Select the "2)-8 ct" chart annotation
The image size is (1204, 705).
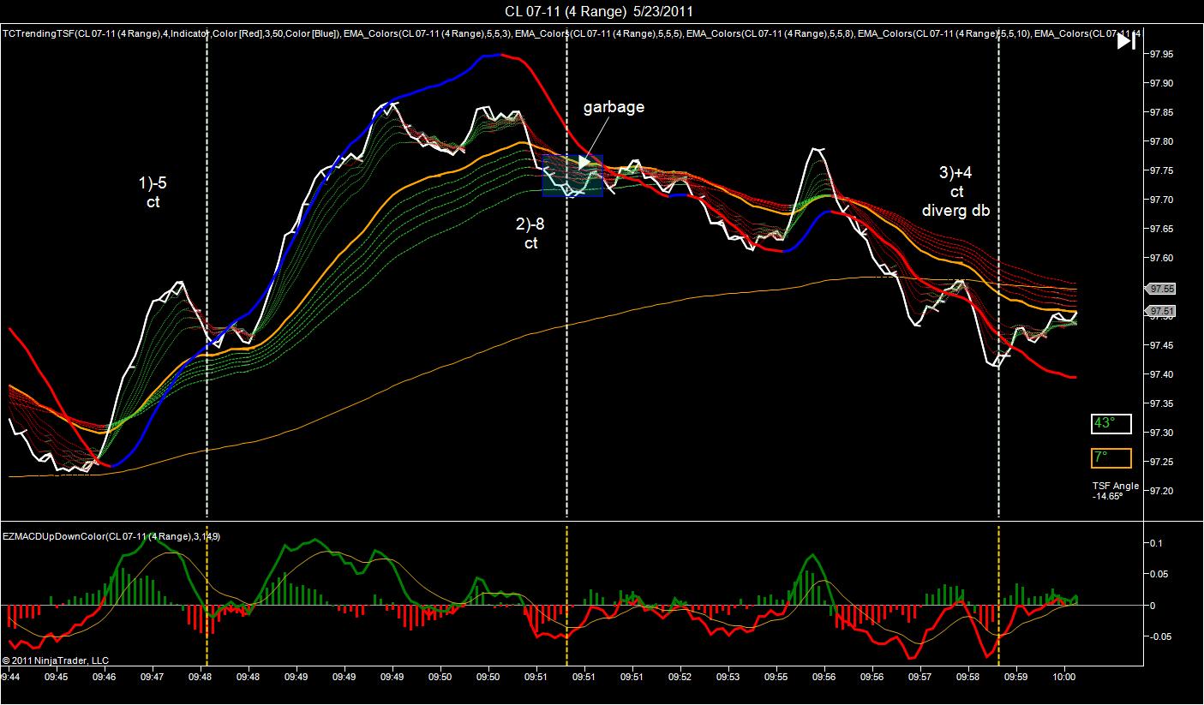531,235
